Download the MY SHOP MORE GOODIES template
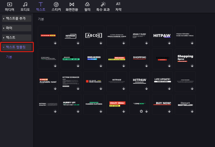The image size is (215, 147). point(101,89)
